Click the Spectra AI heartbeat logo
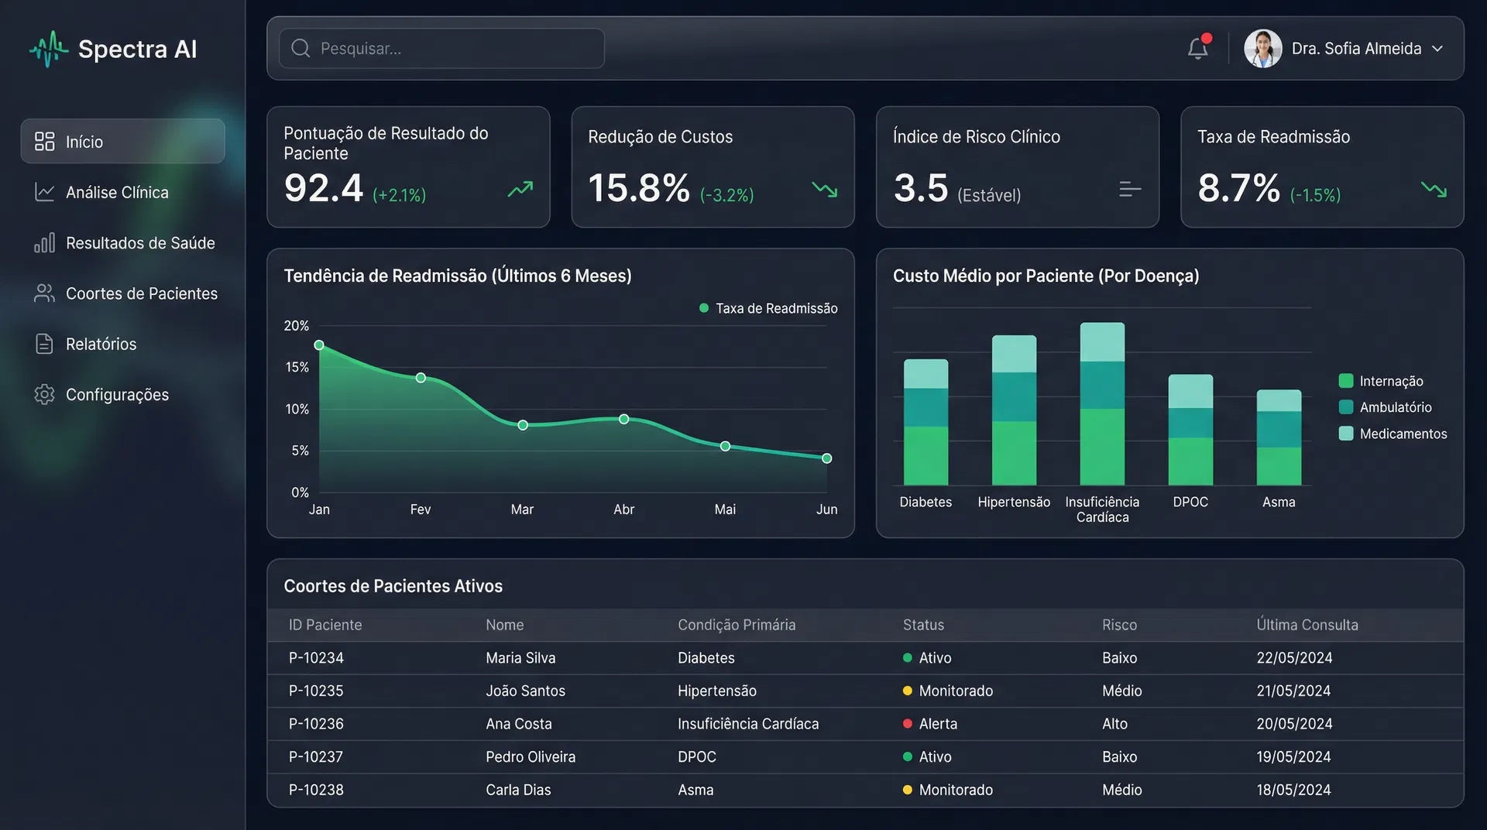Image resolution: width=1487 pixels, height=830 pixels. click(x=48, y=48)
